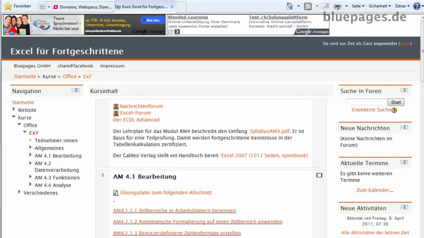Image resolution: width=424 pixels, height=238 pixels.
Task: Click the read mail toolbar icon
Action: tap(325, 6)
